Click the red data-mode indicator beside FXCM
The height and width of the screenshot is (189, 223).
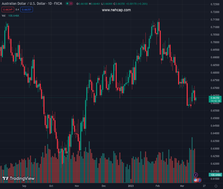pyautogui.click(x=71, y=3)
